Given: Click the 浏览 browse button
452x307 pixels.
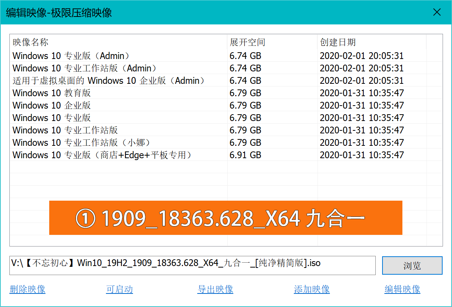Looking at the screenshot, I should [412, 266].
